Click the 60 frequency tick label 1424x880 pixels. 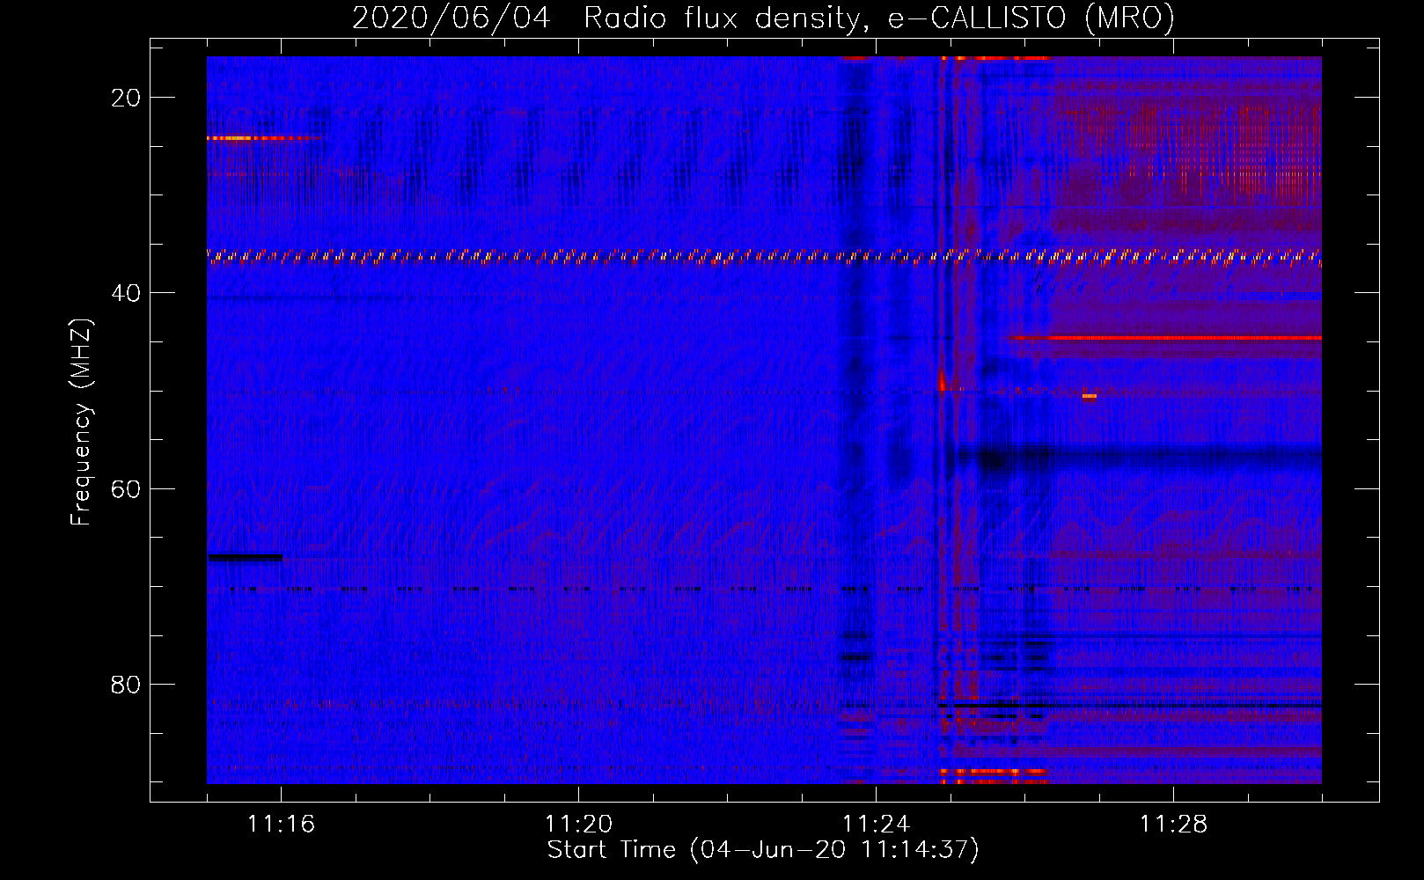(x=126, y=488)
